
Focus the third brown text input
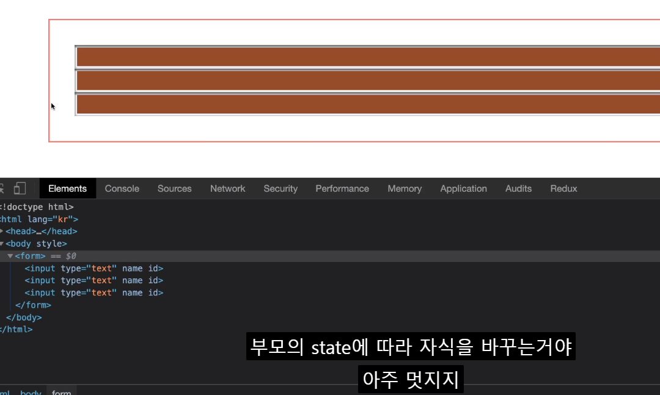coord(367,104)
